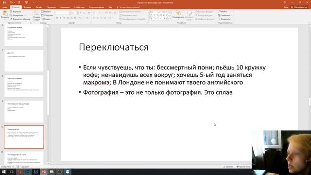Viewport: 311px width, 175px height.
Task: Toggle bulleted list button
Action: [94, 13]
